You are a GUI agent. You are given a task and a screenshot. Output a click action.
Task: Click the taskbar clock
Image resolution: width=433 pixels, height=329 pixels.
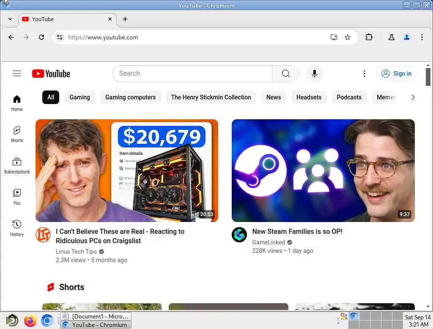[417, 321]
